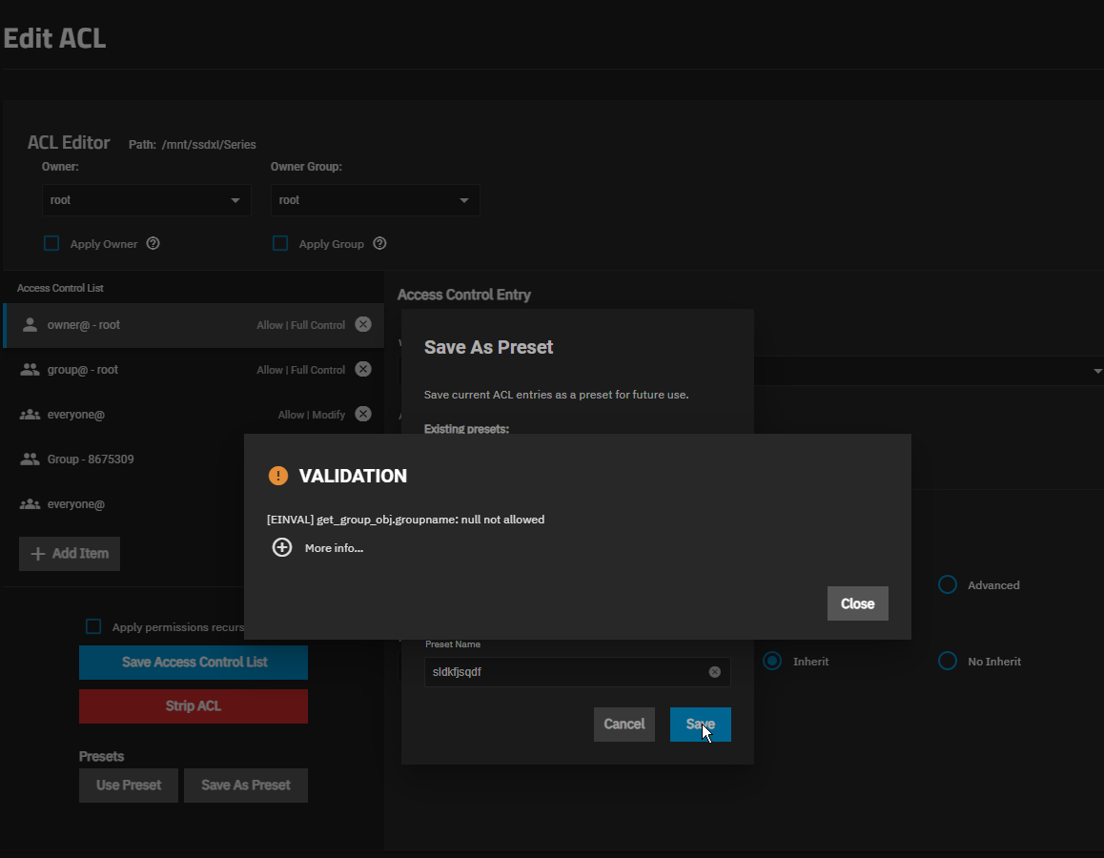Select the Advanced radio option
The image size is (1104, 858).
click(948, 585)
